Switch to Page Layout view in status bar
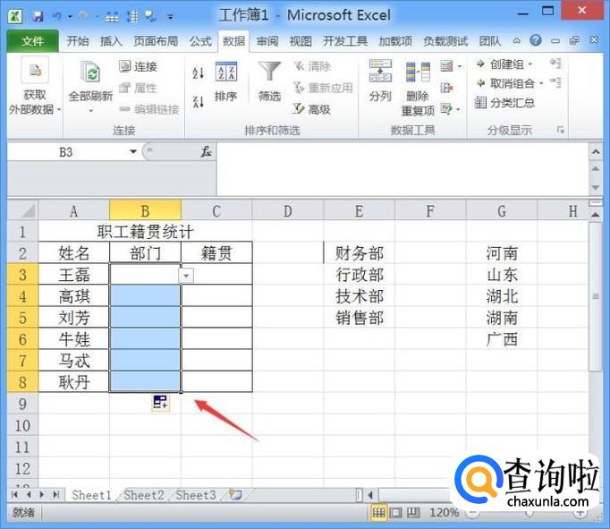This screenshot has width=610, height=529. (x=395, y=513)
